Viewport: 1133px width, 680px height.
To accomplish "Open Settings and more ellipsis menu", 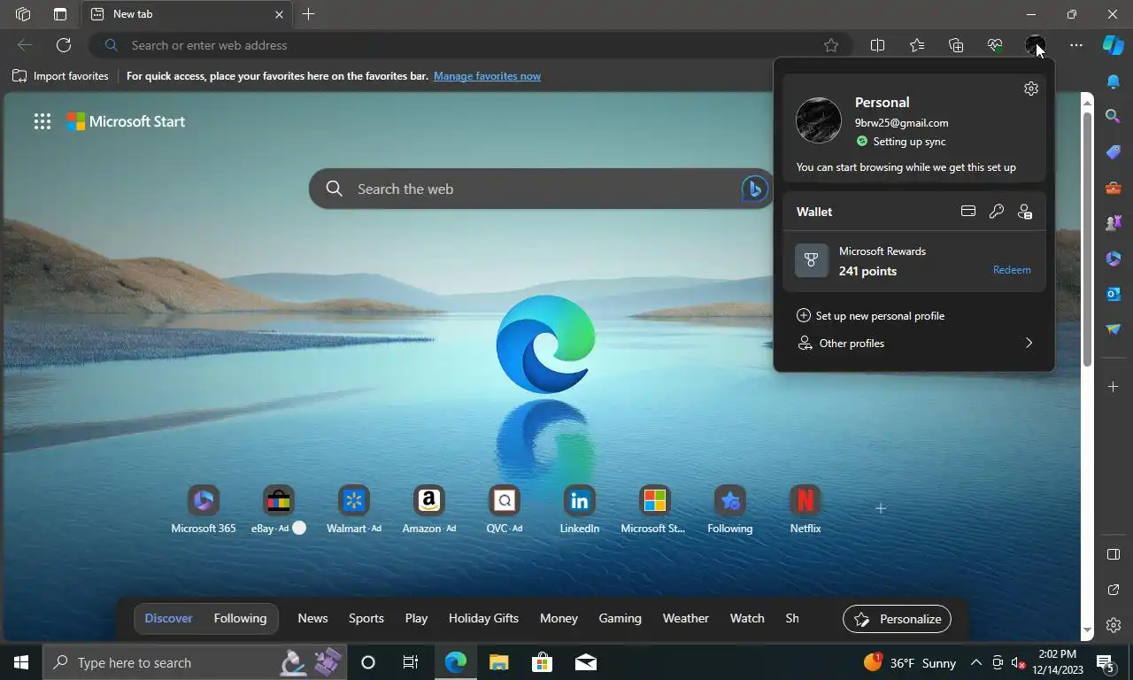I will [1075, 45].
